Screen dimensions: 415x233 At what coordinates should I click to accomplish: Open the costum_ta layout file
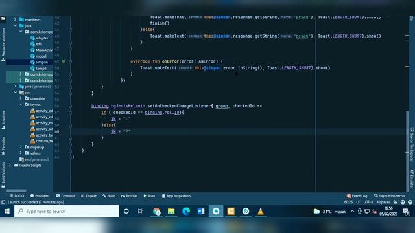(x=41, y=141)
